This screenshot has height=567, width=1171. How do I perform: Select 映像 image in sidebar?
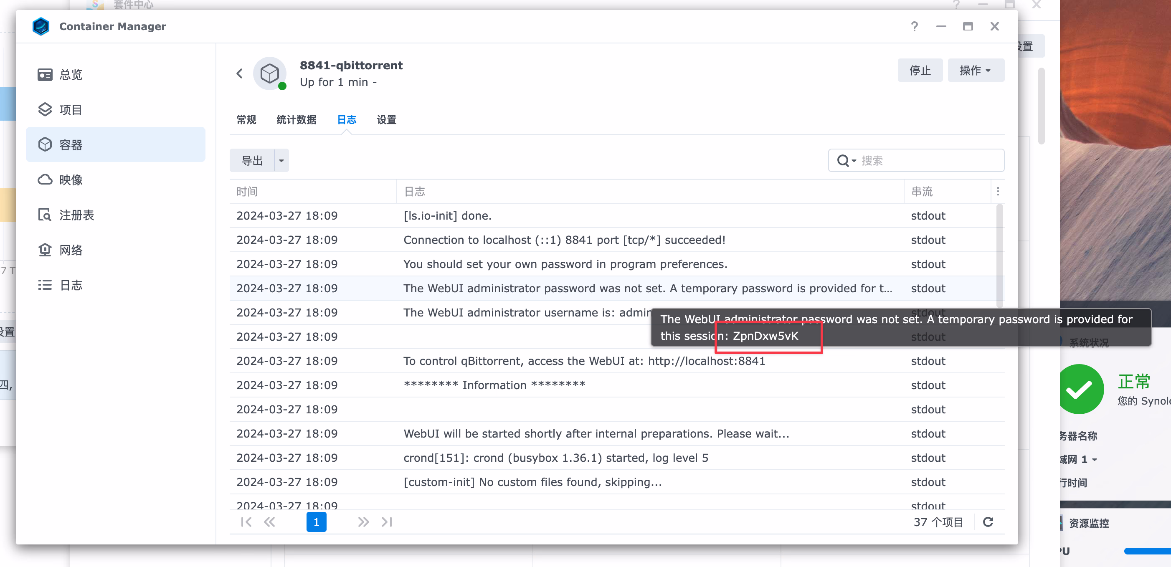coord(71,180)
